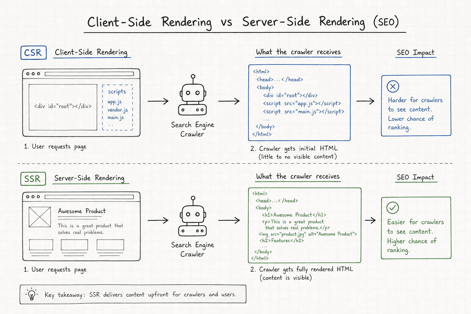Click the blue CSR badge

[33, 53]
